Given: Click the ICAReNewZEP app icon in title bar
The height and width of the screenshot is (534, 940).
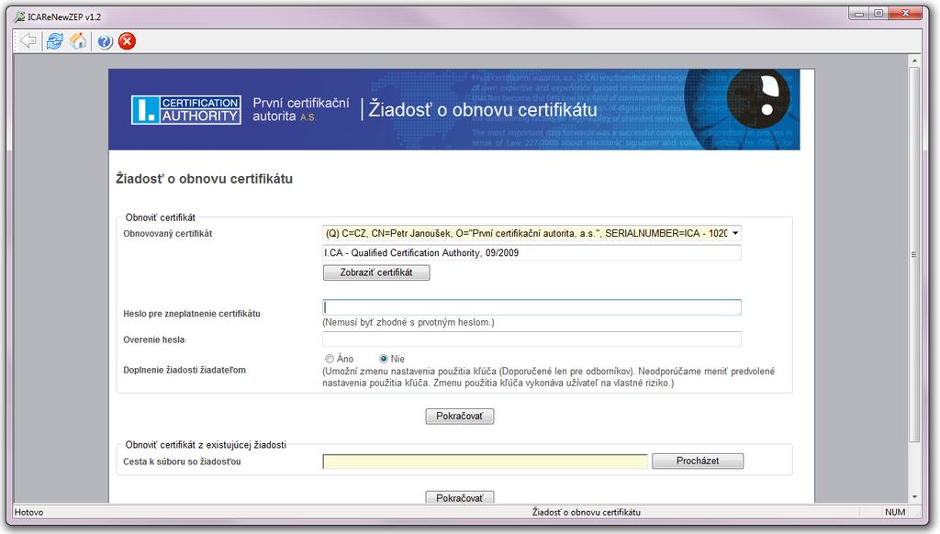Looking at the screenshot, I should point(20,17).
